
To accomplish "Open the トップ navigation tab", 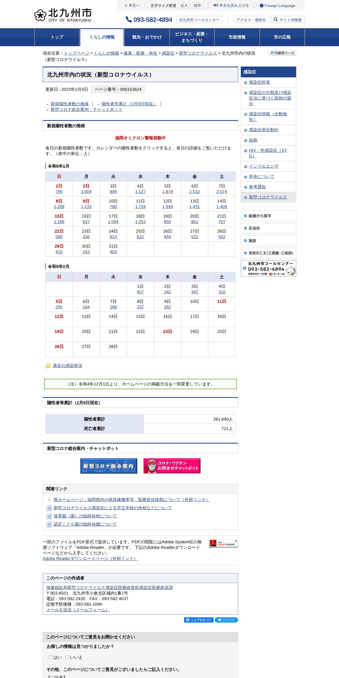I will point(57,37).
